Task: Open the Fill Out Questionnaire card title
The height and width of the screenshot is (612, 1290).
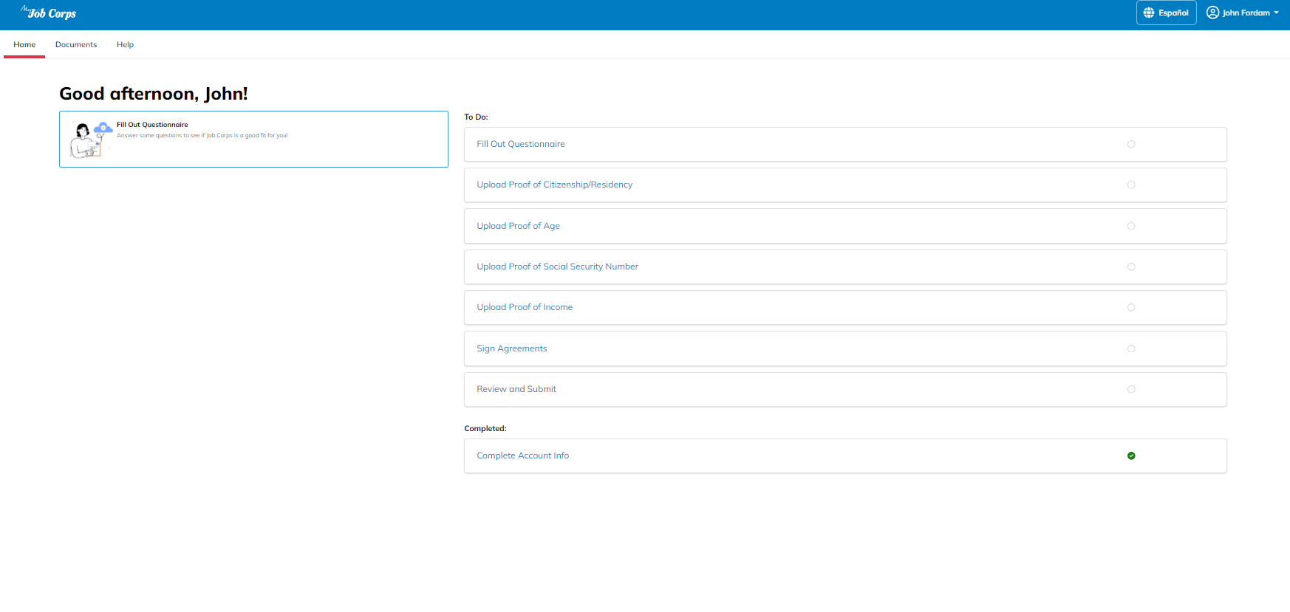Action: [x=152, y=125]
